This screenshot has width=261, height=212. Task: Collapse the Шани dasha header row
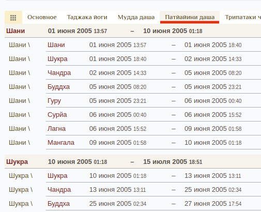click(x=133, y=31)
